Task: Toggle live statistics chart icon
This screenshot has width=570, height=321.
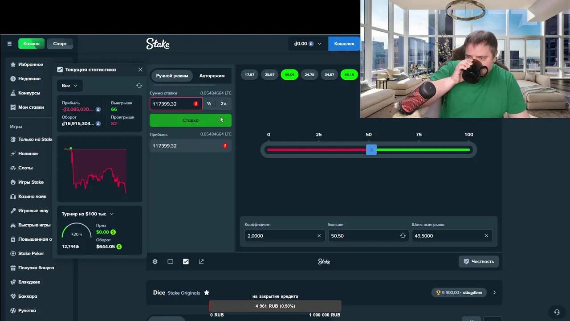Action: point(186,262)
